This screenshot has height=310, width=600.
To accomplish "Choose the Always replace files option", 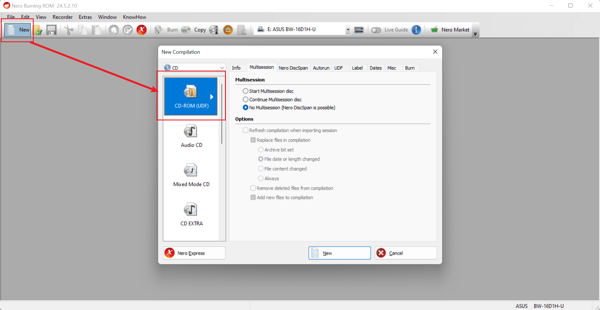I will click(261, 178).
